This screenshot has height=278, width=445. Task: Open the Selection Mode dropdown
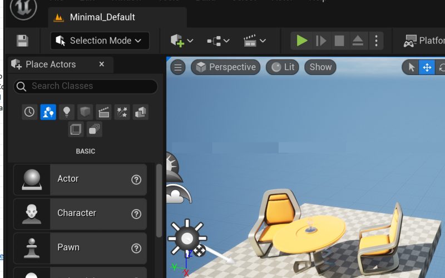point(100,41)
